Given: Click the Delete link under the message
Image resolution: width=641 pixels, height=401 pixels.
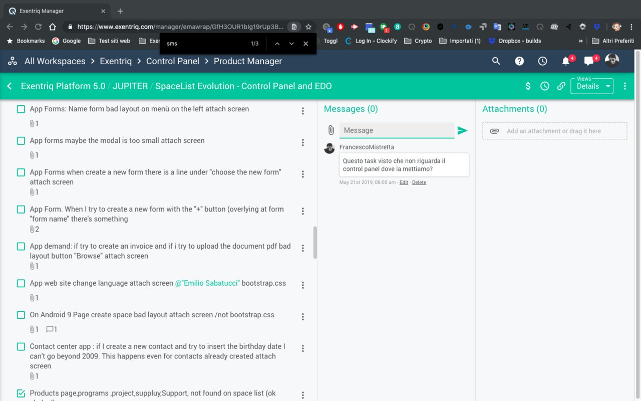Looking at the screenshot, I should (419, 182).
